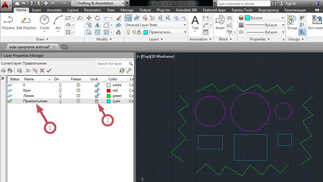Open the Layer States Manager icon
The width and height of the screenshot is (323, 182).
click(19, 70)
